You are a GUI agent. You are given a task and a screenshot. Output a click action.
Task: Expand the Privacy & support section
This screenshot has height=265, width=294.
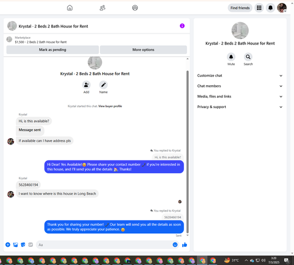[240, 107]
